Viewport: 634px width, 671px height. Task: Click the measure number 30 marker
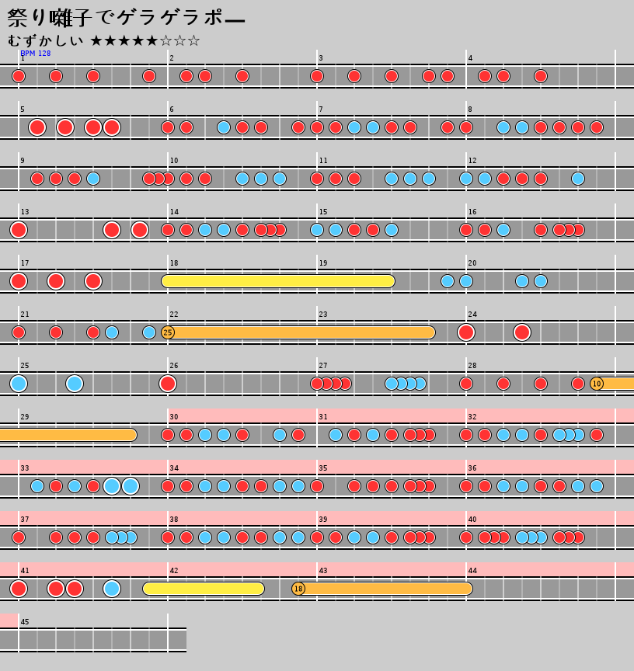tap(174, 417)
